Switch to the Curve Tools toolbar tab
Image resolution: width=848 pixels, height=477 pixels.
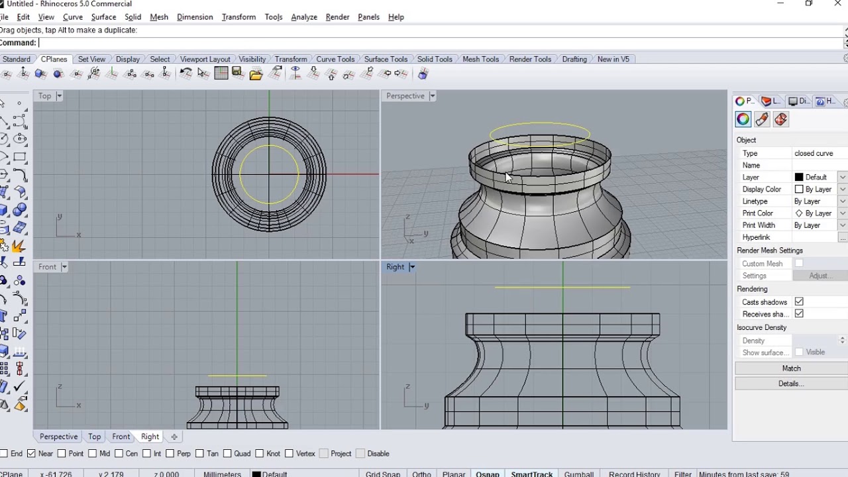[x=335, y=59]
